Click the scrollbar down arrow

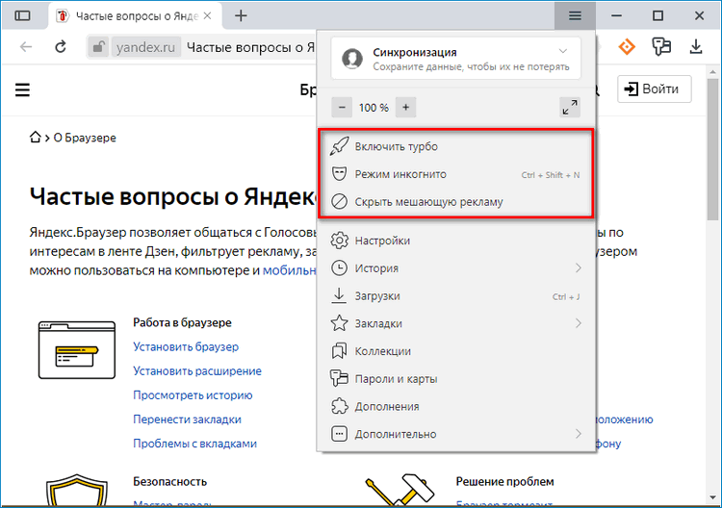coord(712,498)
